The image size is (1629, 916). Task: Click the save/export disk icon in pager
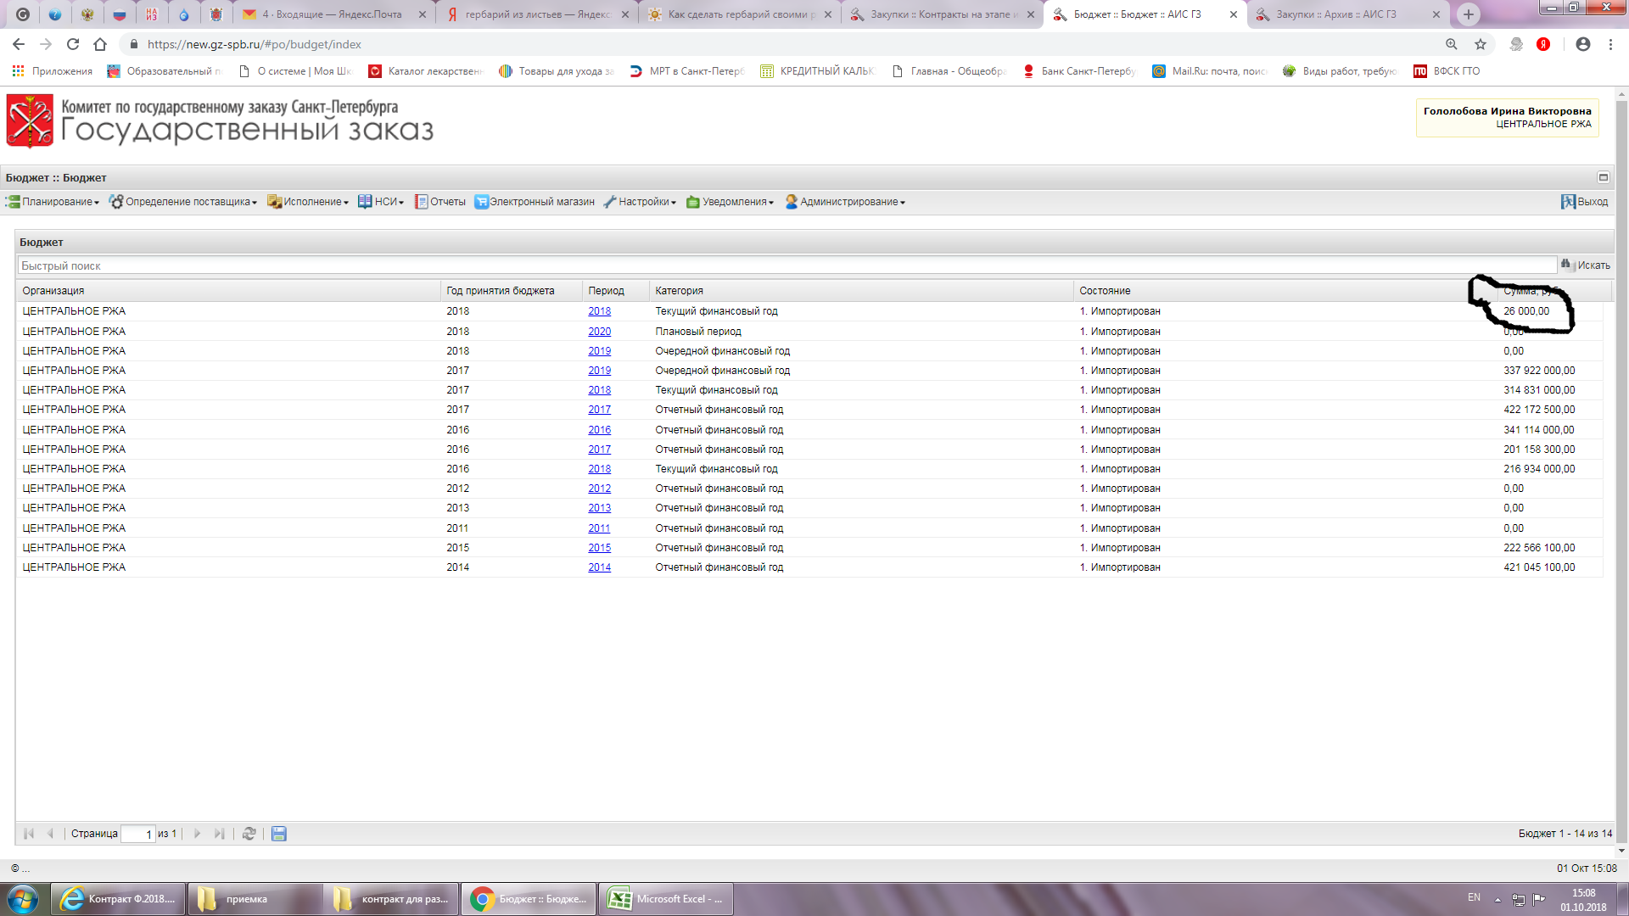pos(278,834)
